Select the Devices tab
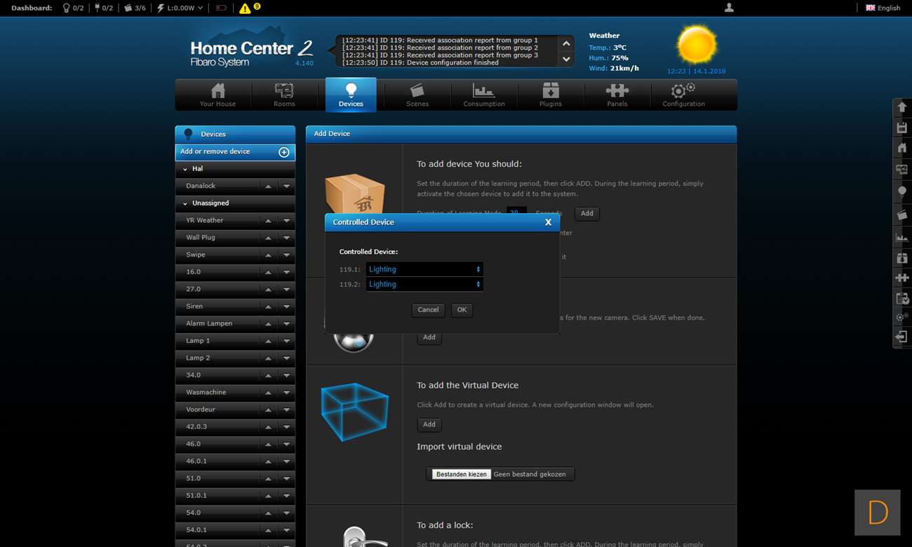This screenshot has height=547, width=912. point(351,95)
